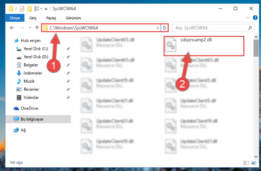The height and width of the screenshot is (171, 261).
Task: Unpin İndirmeler pin icon
Action: (68, 73)
